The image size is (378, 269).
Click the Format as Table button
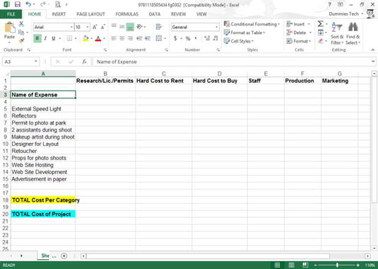[244, 33]
